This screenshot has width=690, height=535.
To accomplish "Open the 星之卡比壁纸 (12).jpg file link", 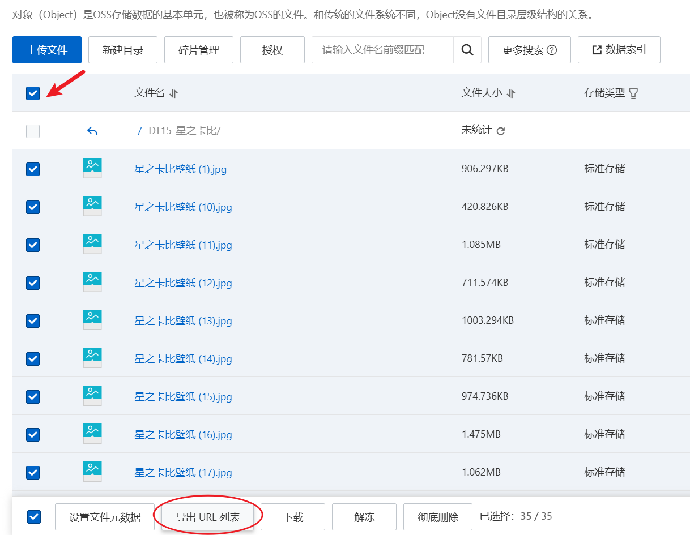I will [183, 283].
